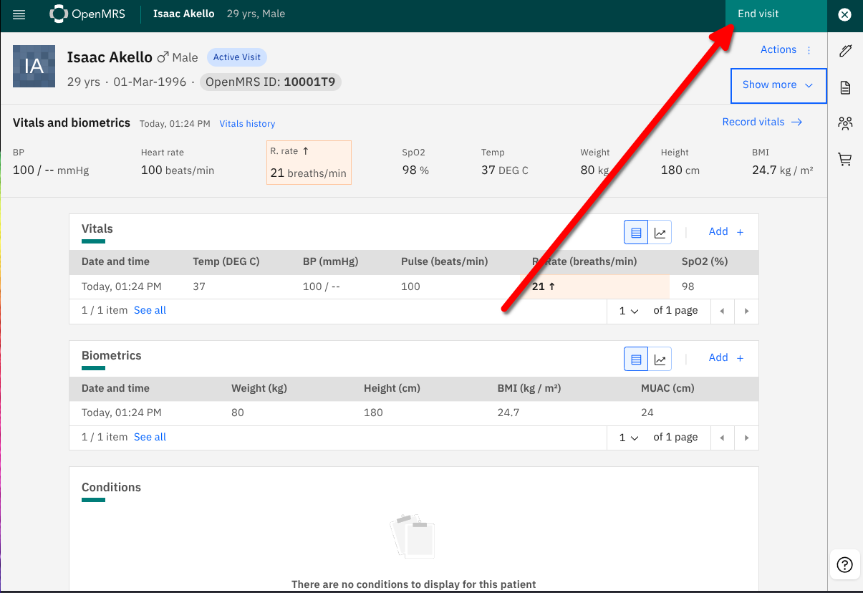Open the visit note pen icon
The width and height of the screenshot is (863, 593).
[845, 50]
